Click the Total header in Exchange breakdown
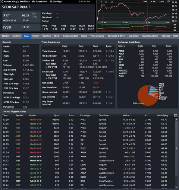The width and height of the screenshot is (179, 190). tap(169, 46)
